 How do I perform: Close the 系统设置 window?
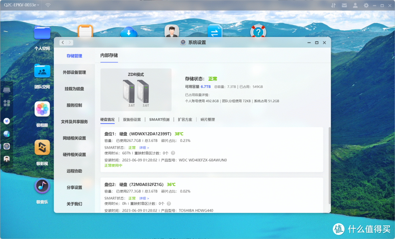pyautogui.click(x=324, y=43)
